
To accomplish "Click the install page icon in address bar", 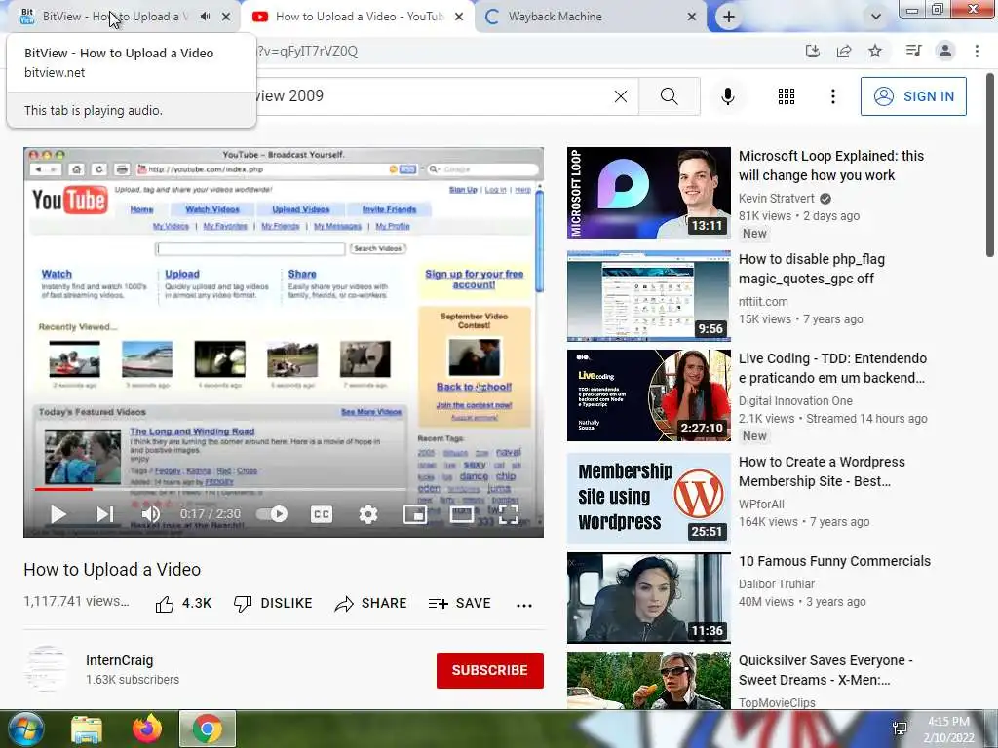I will coord(812,51).
